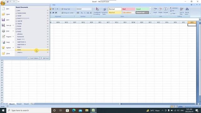Apply the Calculation cell style
Image resolution: width=201 pixels, height=113 pixels.
tap(128, 13)
